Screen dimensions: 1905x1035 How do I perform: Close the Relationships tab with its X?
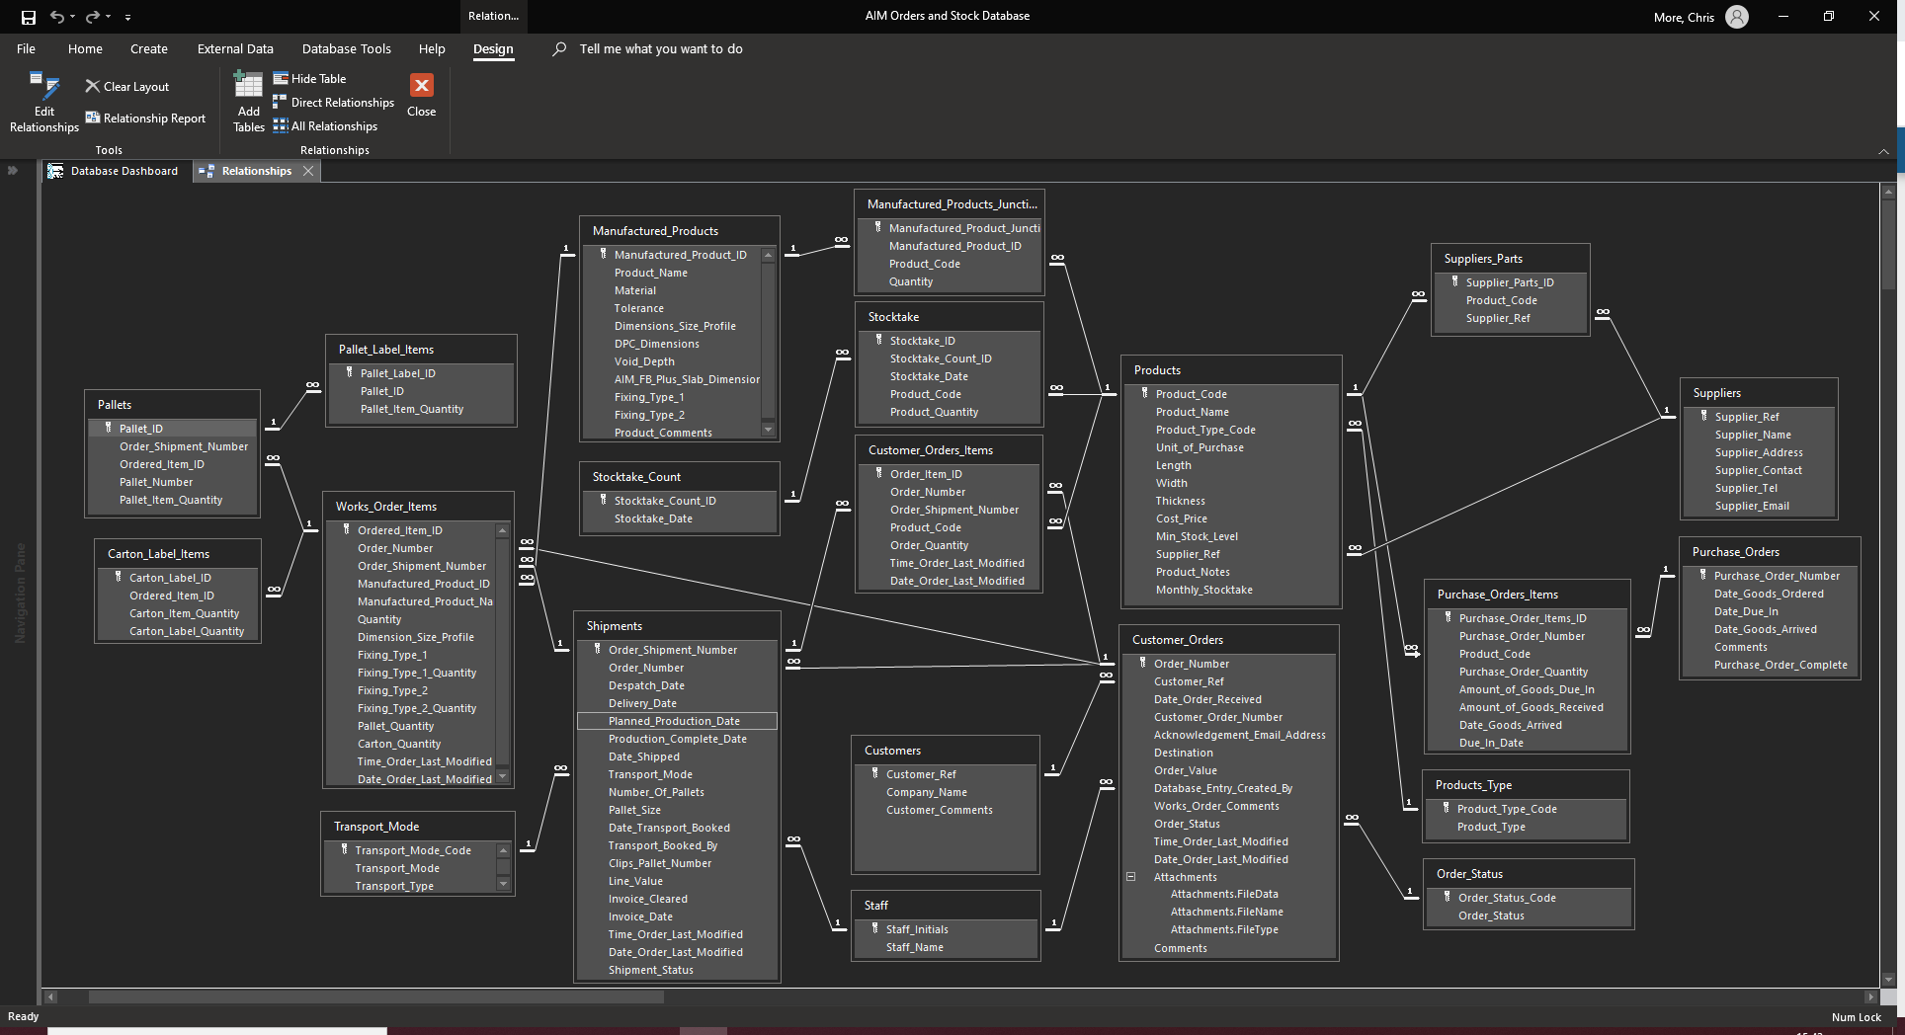[x=308, y=171]
